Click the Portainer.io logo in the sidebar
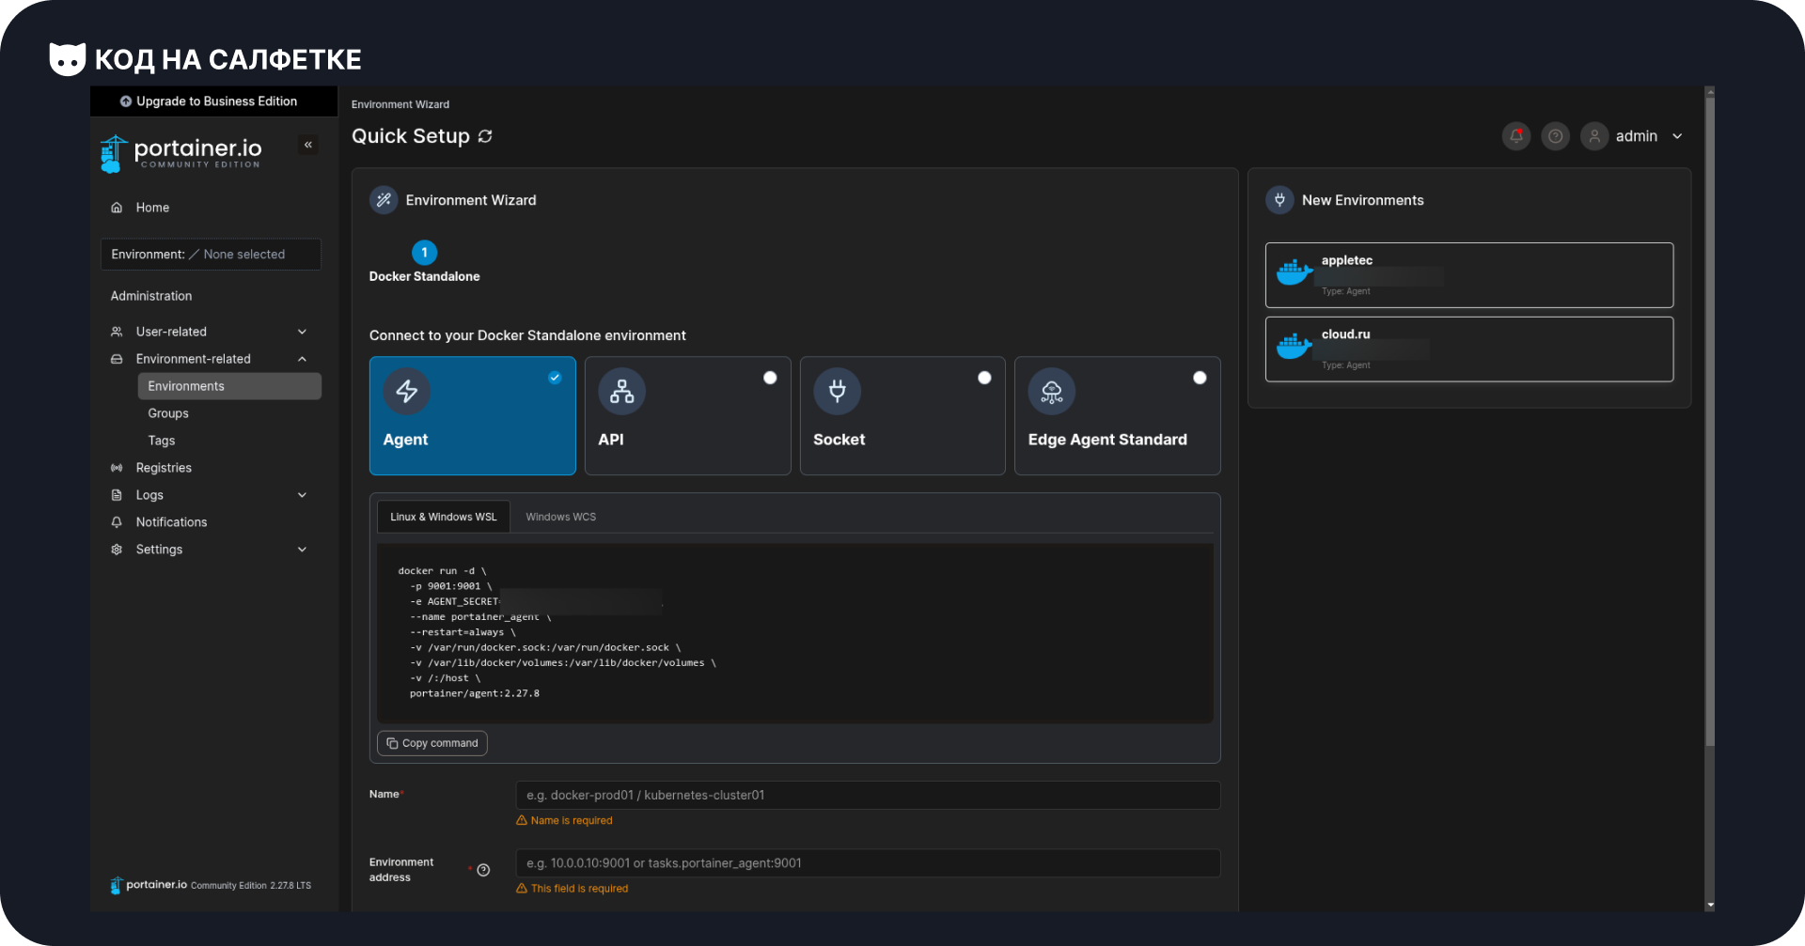The image size is (1805, 946). (181, 153)
